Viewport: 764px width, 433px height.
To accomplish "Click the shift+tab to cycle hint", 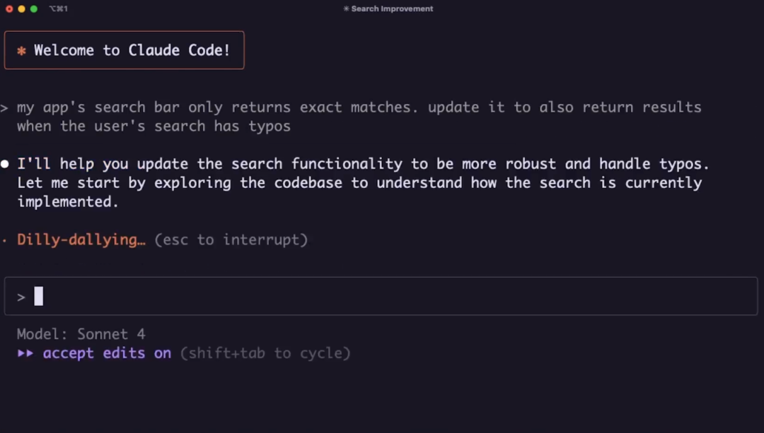I will [265, 353].
